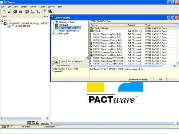179x134 pixels.
Task: Open the File menu
Action: click(x=3, y=7)
